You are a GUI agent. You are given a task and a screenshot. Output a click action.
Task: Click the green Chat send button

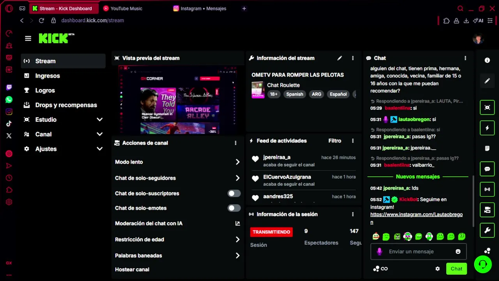[x=457, y=269]
